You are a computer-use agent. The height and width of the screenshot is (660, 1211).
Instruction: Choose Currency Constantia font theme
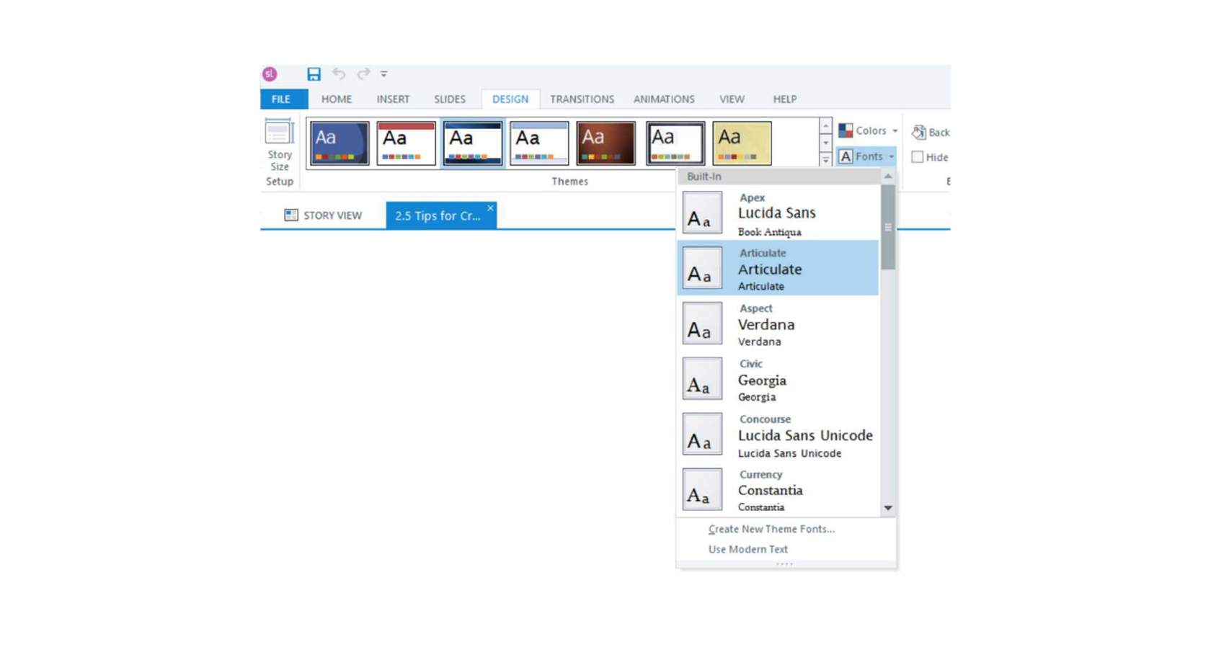pyautogui.click(x=778, y=490)
